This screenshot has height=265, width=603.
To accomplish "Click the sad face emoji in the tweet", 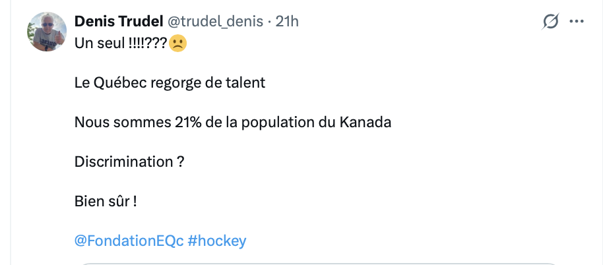I will pyautogui.click(x=177, y=44).
